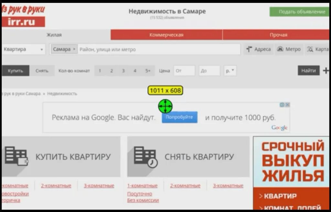
Task: Click the building with wallet icon
Action: 16,156
